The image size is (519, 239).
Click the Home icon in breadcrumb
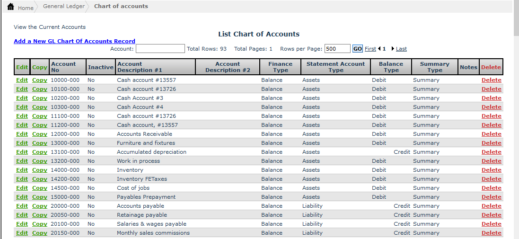(x=11, y=7)
